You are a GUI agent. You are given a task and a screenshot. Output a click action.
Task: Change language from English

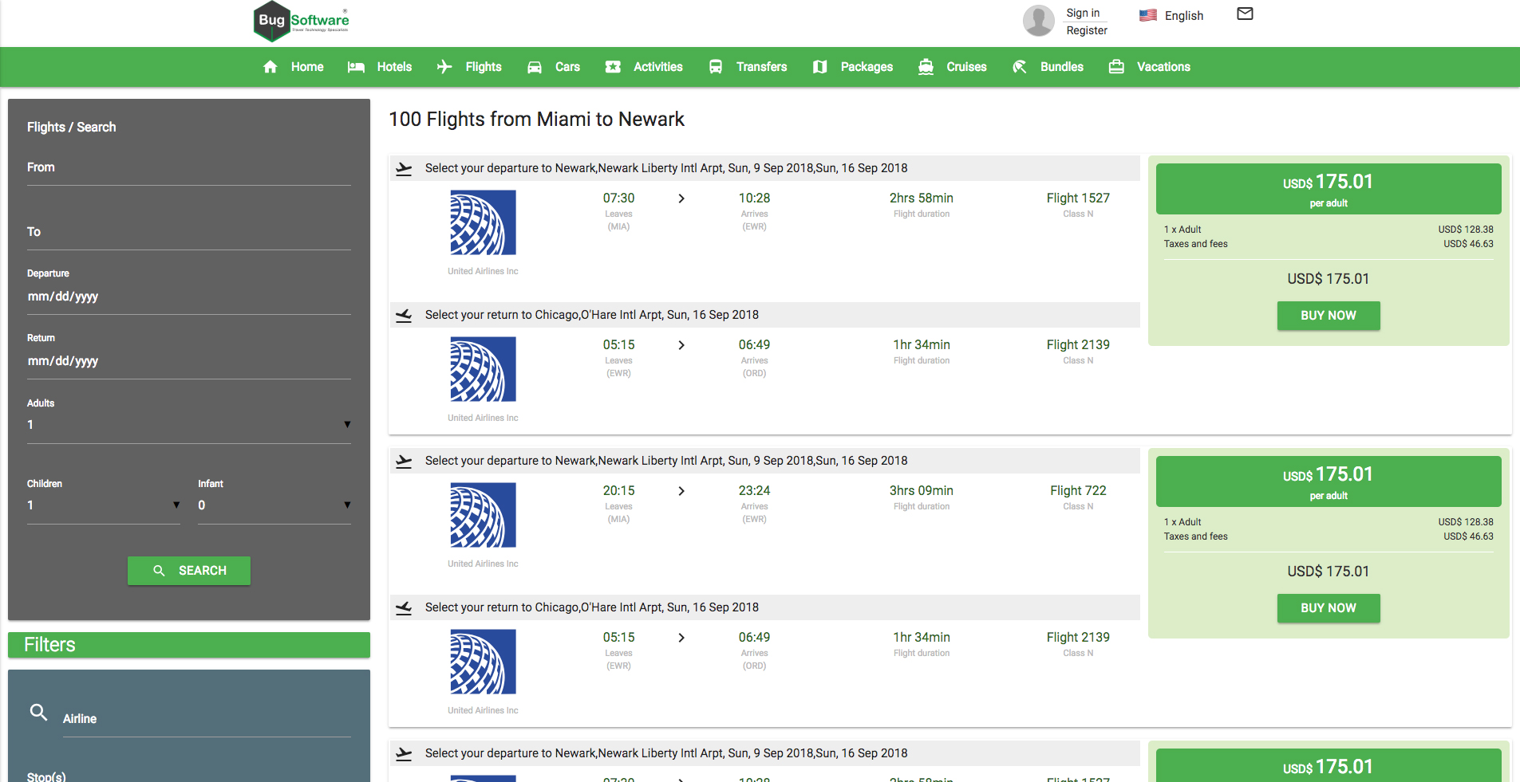tap(1184, 15)
